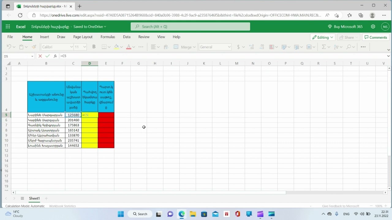Click the Search (Alt + Q) box
The height and width of the screenshot is (220, 392).
pos(190,27)
